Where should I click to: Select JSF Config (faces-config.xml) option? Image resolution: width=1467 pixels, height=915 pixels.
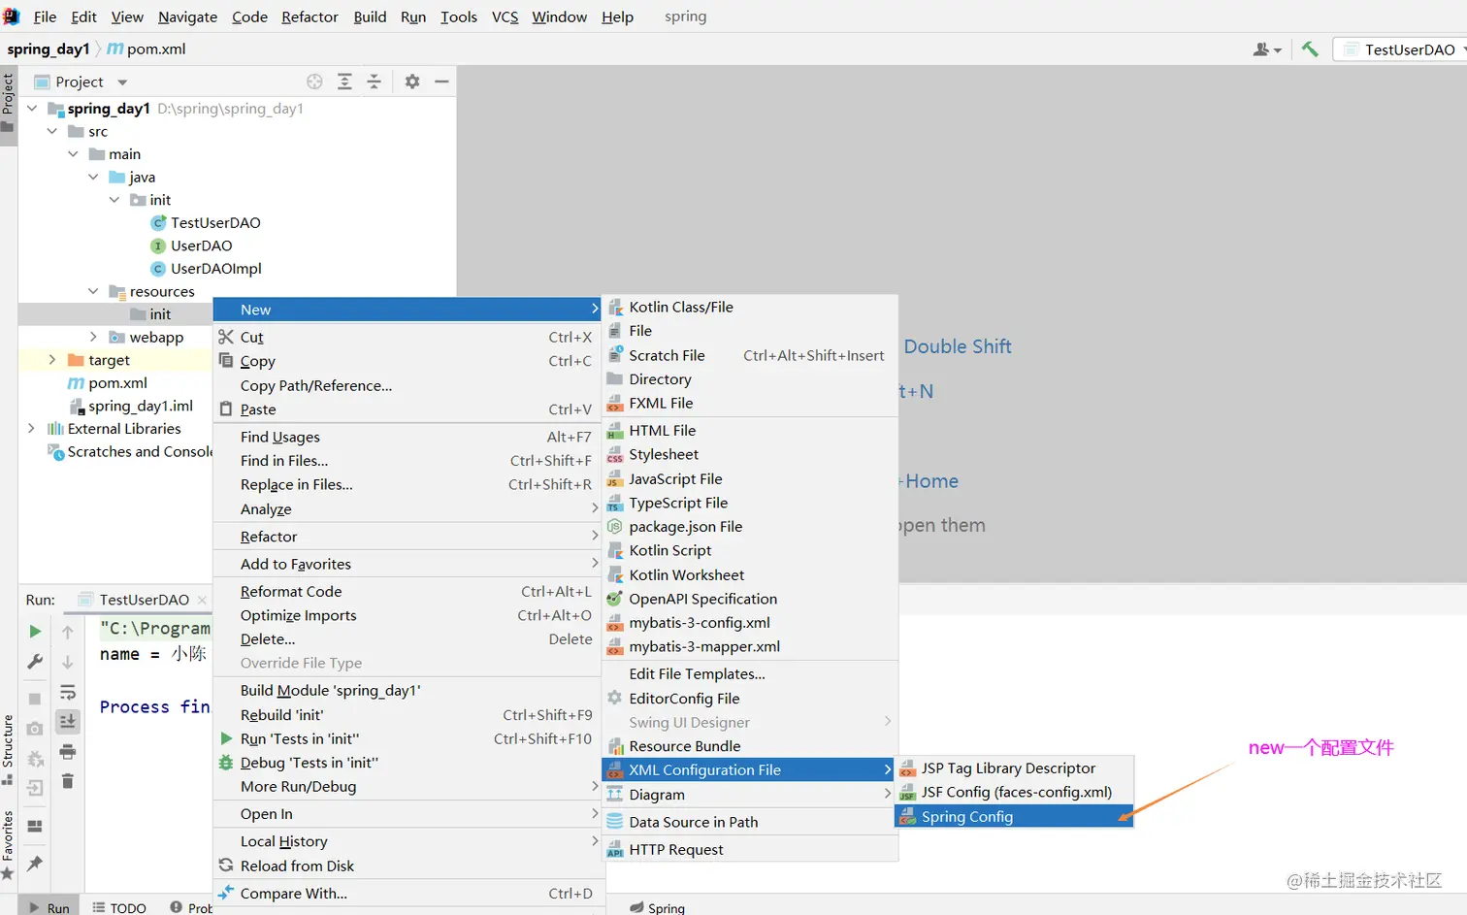(1013, 793)
